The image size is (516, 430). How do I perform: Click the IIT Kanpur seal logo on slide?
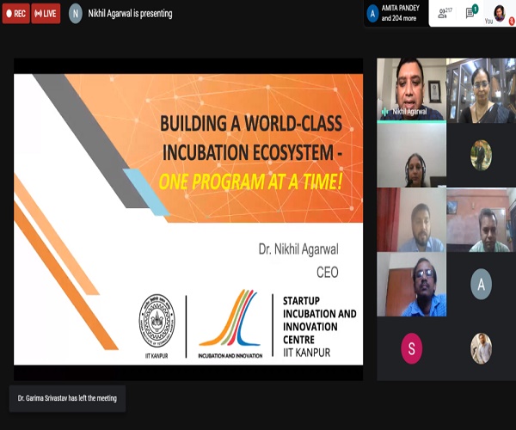point(157,321)
